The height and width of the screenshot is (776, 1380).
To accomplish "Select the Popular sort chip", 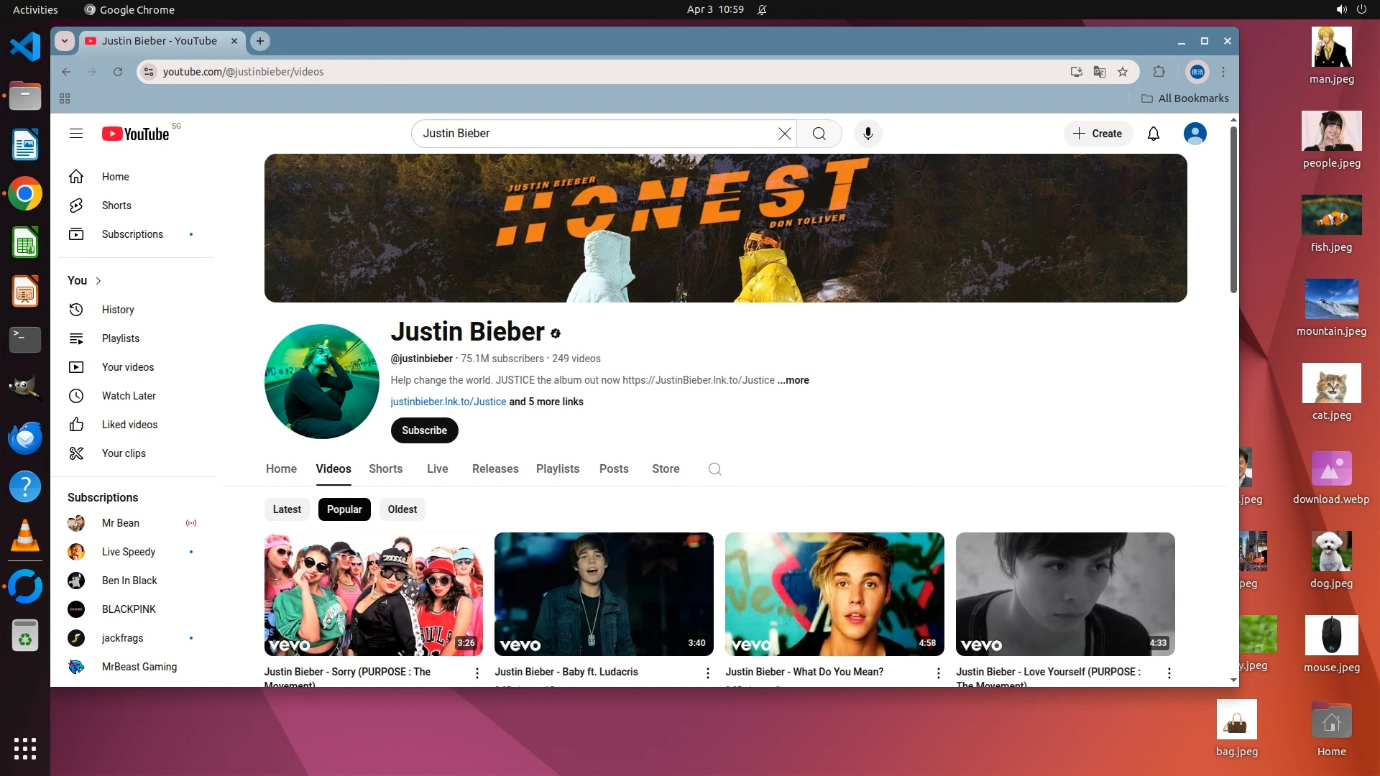I will 344,509.
